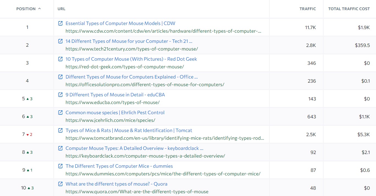376x196 pixels.
Task: Click the tech21century.com URL text
Action: pos(132,49)
